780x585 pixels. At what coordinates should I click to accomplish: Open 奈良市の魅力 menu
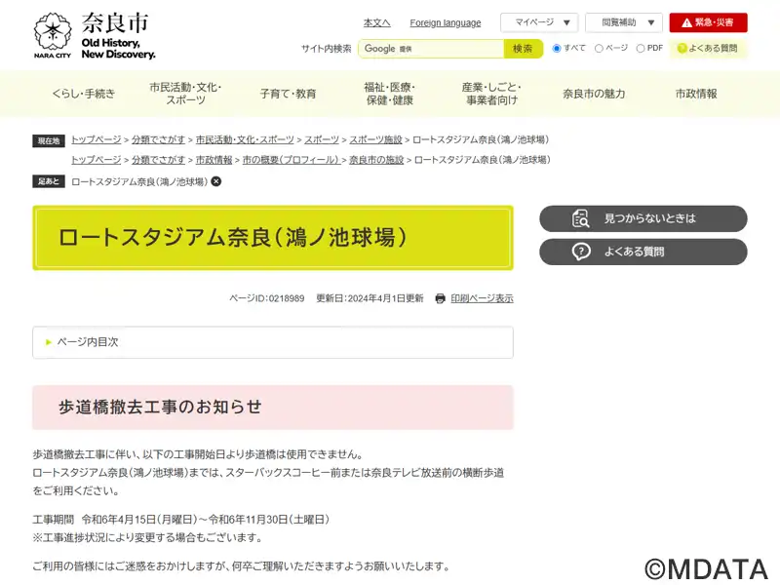pyautogui.click(x=594, y=94)
